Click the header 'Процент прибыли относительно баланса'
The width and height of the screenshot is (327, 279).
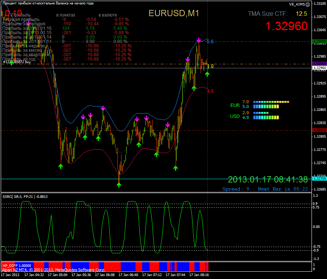point(48,3)
